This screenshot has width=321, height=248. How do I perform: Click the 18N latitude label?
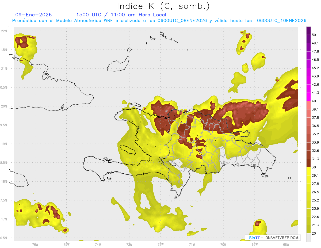click(5, 181)
